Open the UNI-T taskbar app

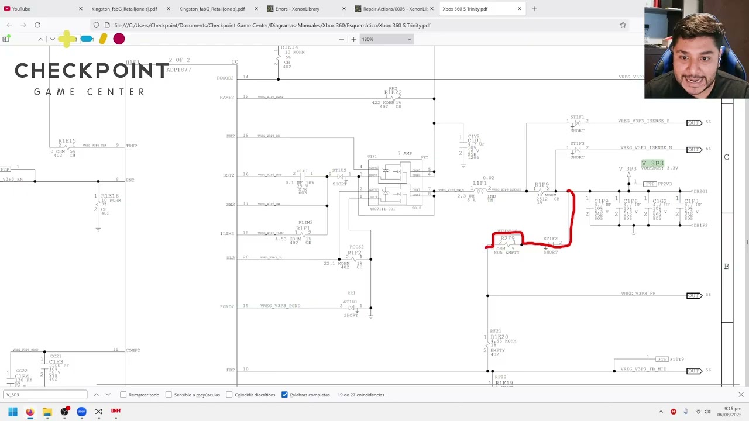click(x=116, y=411)
